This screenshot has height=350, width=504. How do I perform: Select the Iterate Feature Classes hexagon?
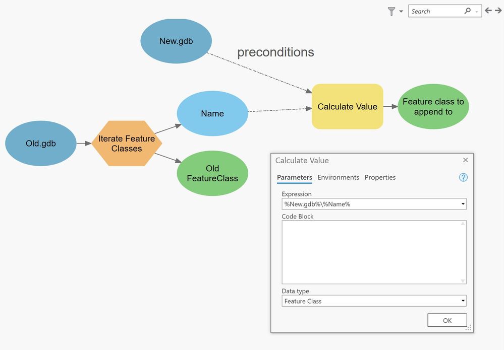click(127, 144)
